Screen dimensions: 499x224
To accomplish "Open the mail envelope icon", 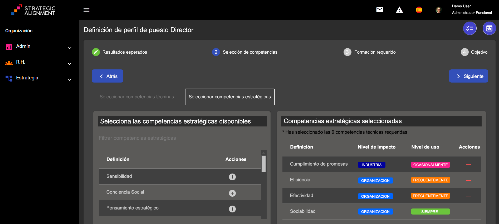I will click(x=380, y=10).
